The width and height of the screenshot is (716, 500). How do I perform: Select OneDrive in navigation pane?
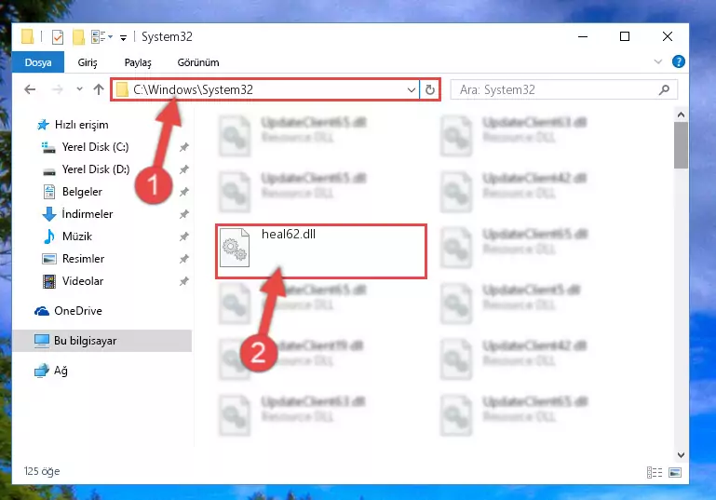[69, 311]
